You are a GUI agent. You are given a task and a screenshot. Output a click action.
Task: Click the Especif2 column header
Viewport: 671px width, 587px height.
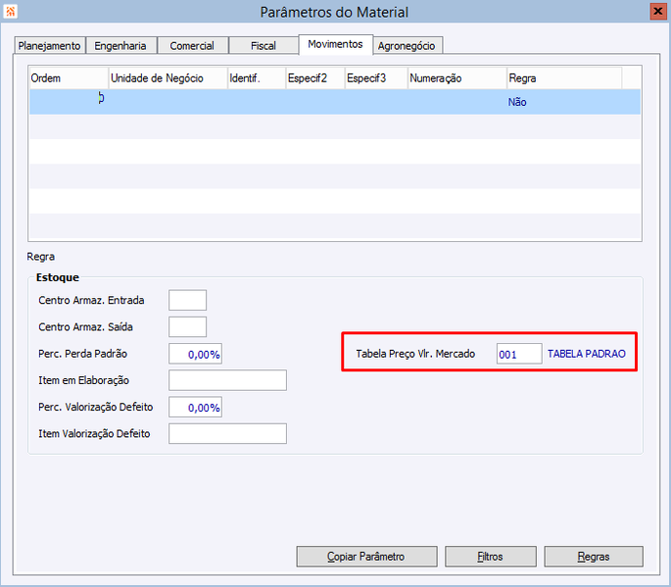point(315,78)
